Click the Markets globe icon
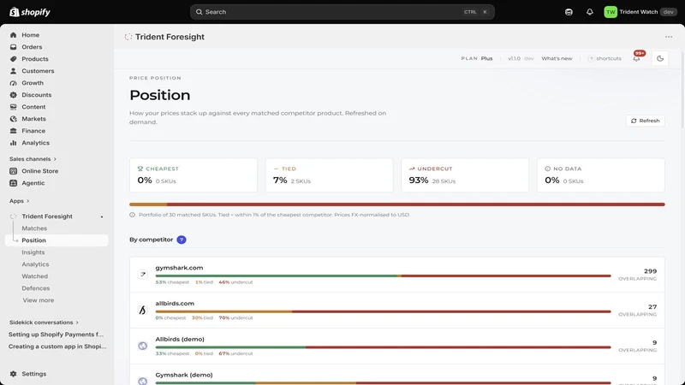 click(13, 119)
